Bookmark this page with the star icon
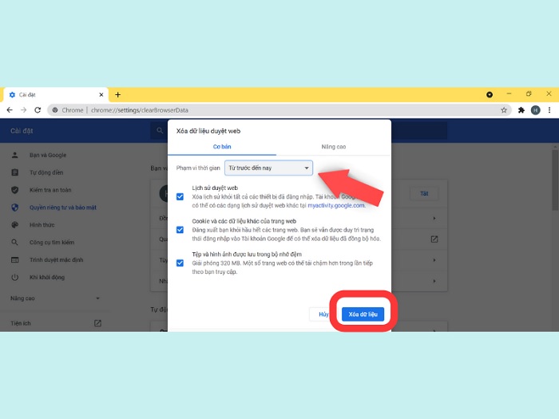 [504, 110]
